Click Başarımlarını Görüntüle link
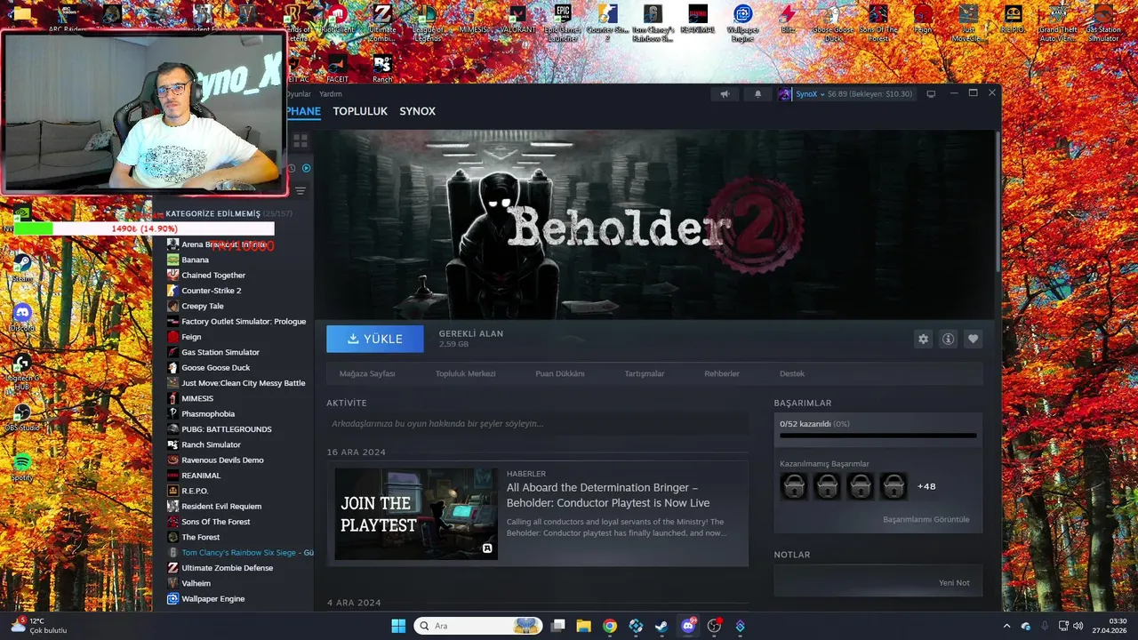The height and width of the screenshot is (640, 1138). click(926, 519)
